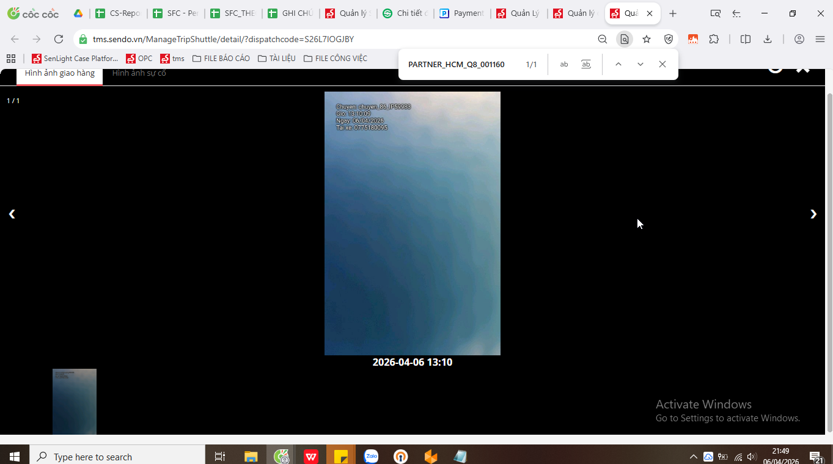Open the browser main menu
The image size is (833, 464).
[820, 39]
